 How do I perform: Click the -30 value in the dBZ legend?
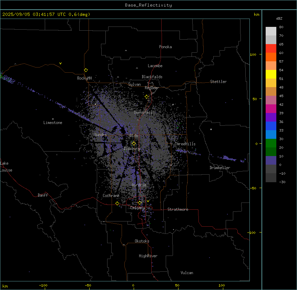click(282, 182)
